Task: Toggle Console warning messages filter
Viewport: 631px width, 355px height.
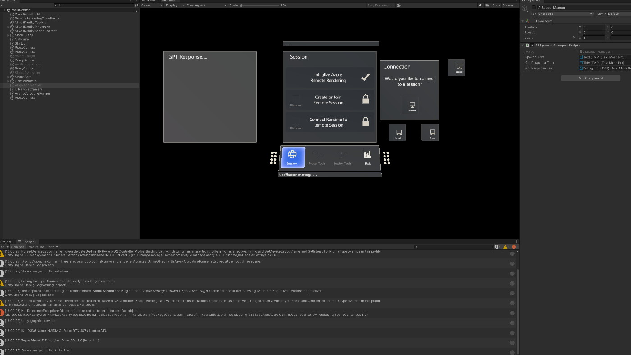Action: 506,247
